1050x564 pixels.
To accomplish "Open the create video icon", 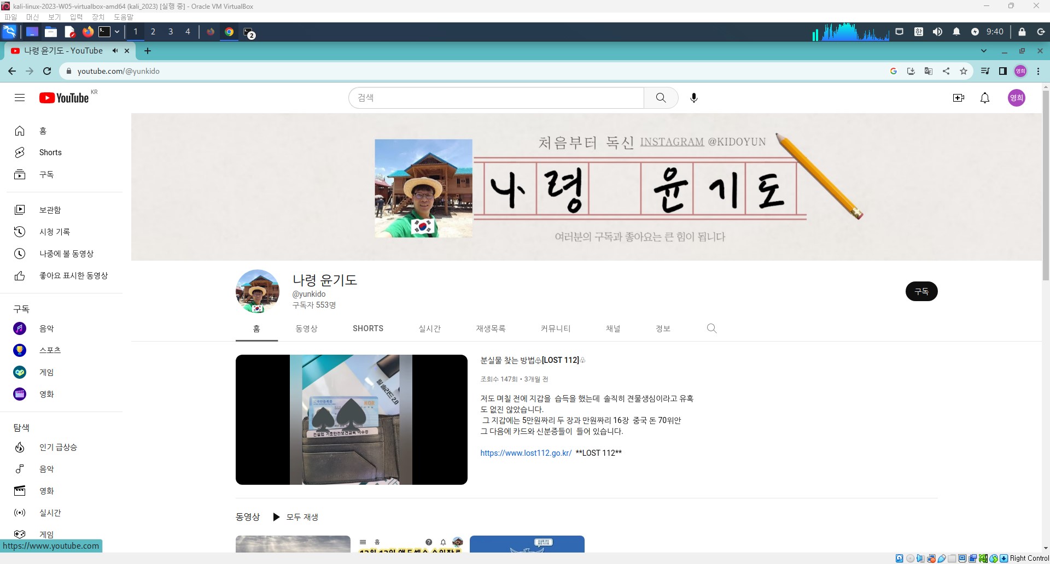I will [958, 98].
